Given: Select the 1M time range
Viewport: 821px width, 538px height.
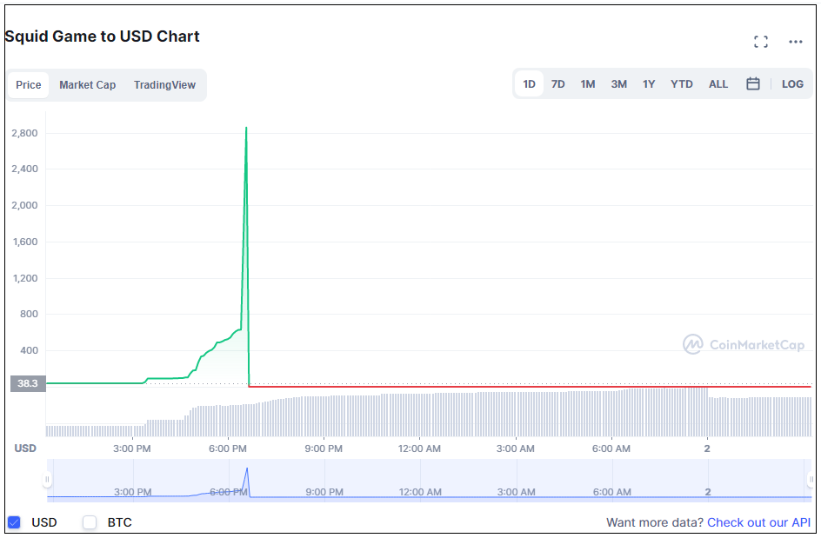Looking at the screenshot, I should point(587,84).
